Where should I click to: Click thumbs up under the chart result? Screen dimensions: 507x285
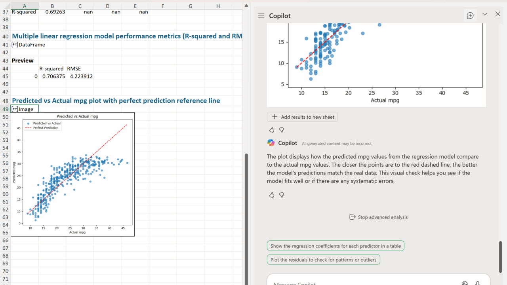tap(272, 130)
